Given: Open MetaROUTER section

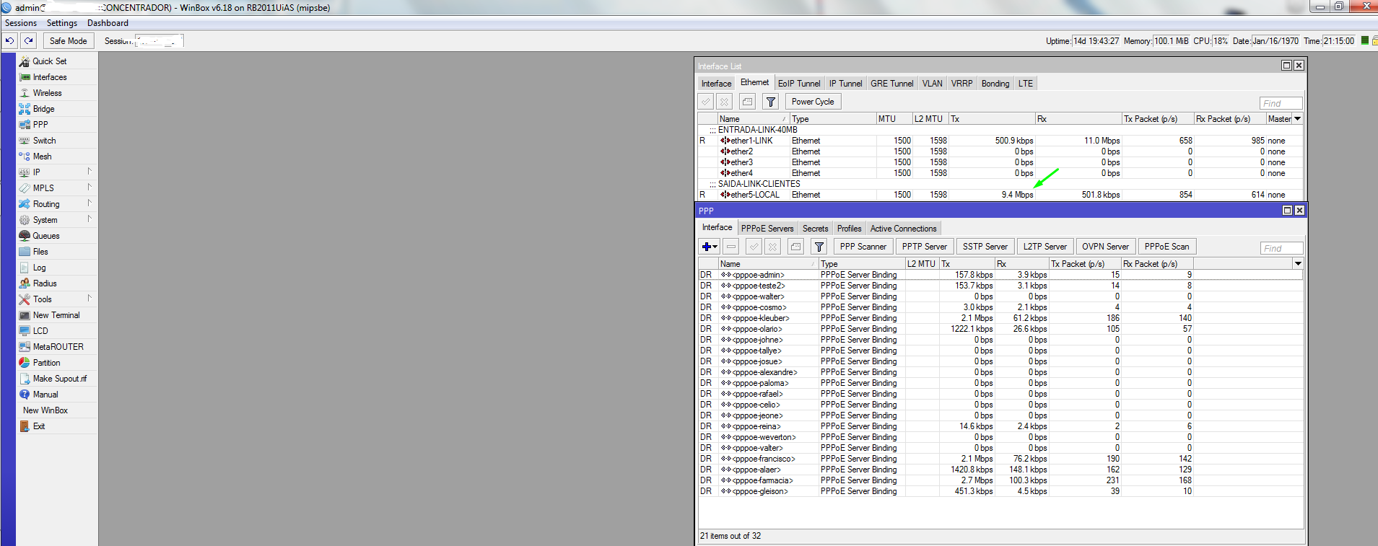Looking at the screenshot, I should [x=58, y=347].
